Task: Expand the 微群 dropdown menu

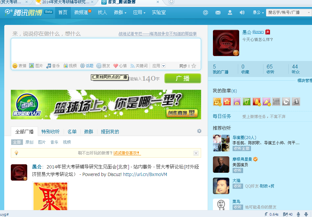Action: [120, 12]
